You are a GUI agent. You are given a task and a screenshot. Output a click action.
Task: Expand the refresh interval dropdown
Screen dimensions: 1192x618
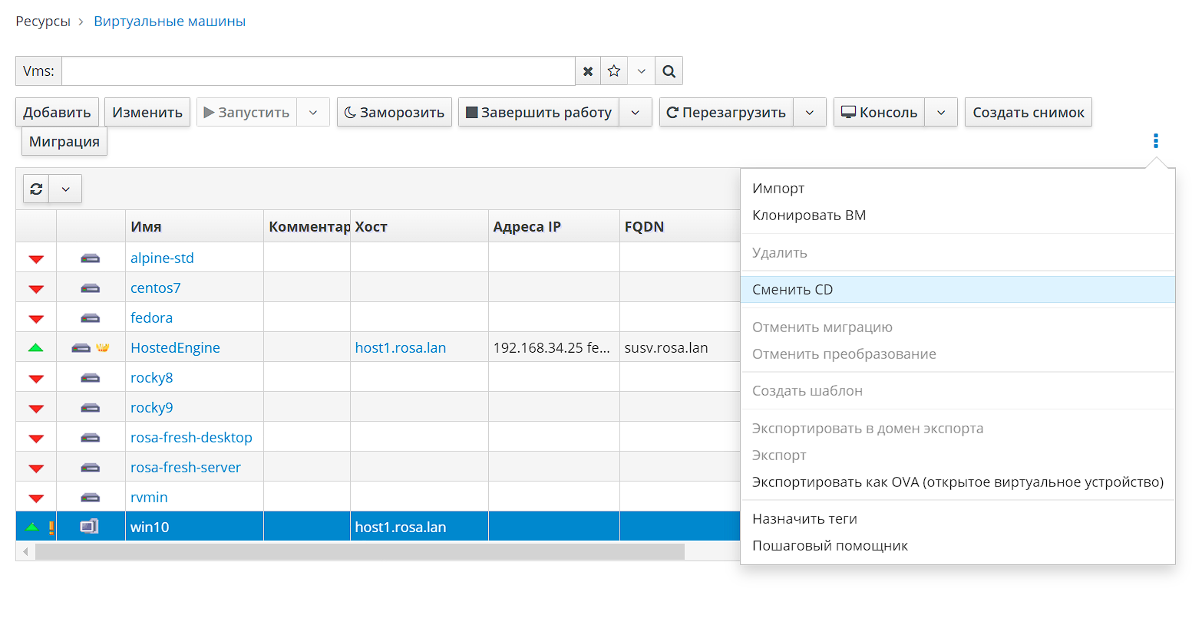coord(65,189)
